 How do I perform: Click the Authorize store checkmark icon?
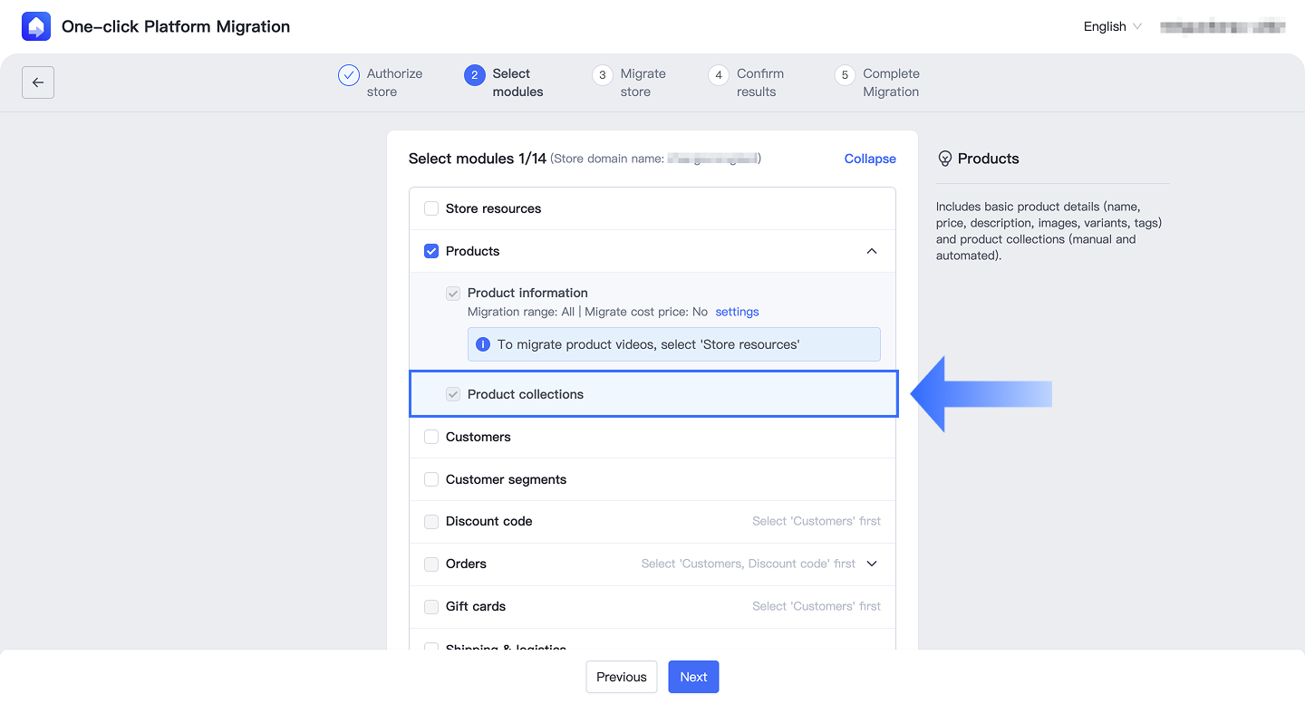[349, 75]
